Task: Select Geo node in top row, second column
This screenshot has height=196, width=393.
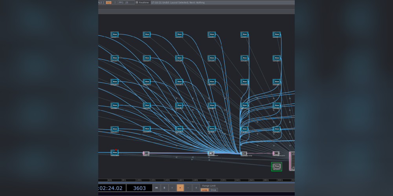Action: point(147,34)
